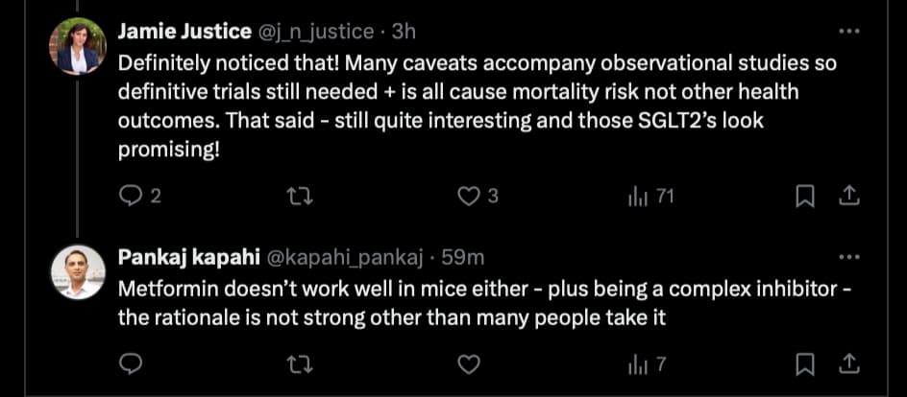Like Jamie Justice's tweet
Screen dimensions: 907x397
(468, 197)
